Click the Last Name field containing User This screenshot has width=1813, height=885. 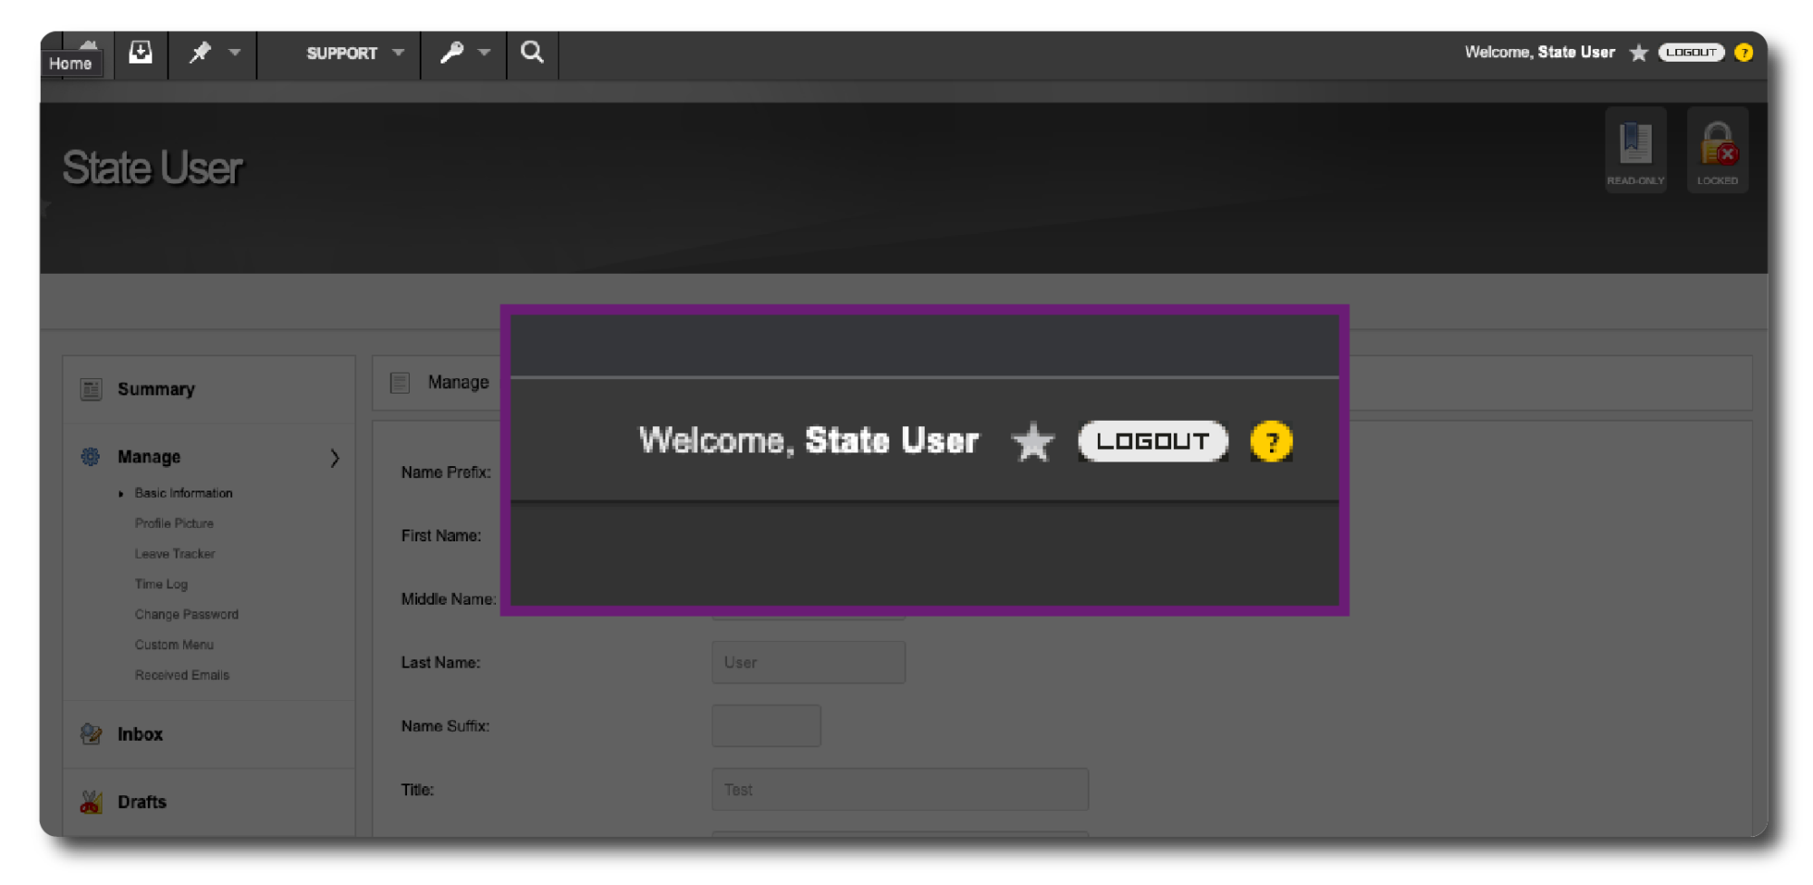(x=809, y=663)
